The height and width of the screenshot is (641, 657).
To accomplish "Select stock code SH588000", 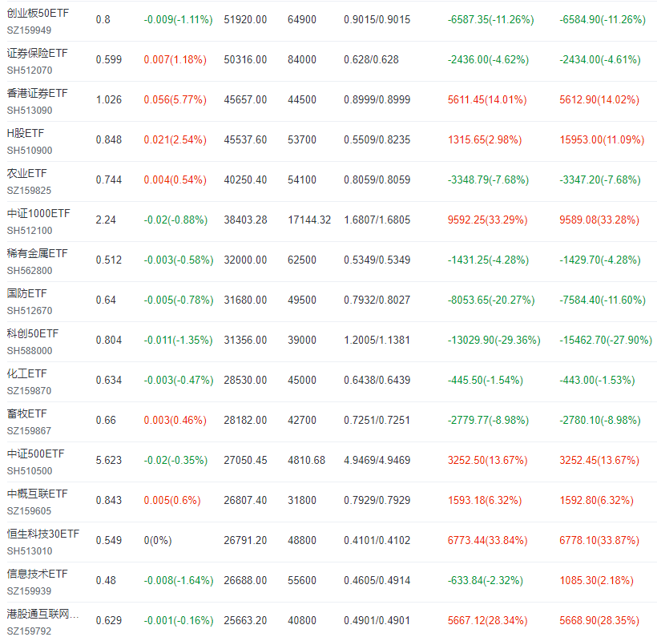I will [x=30, y=351].
